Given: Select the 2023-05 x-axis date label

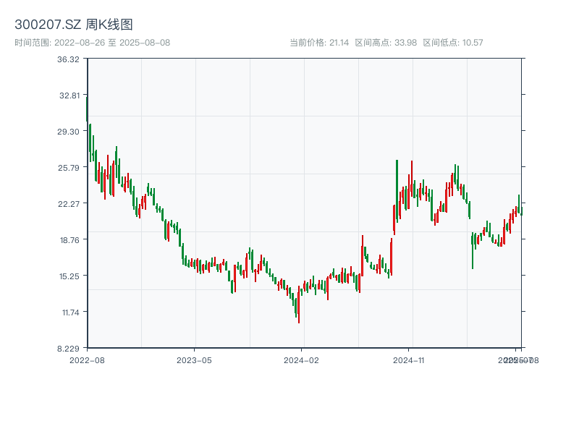Looking at the screenshot, I should tap(195, 359).
